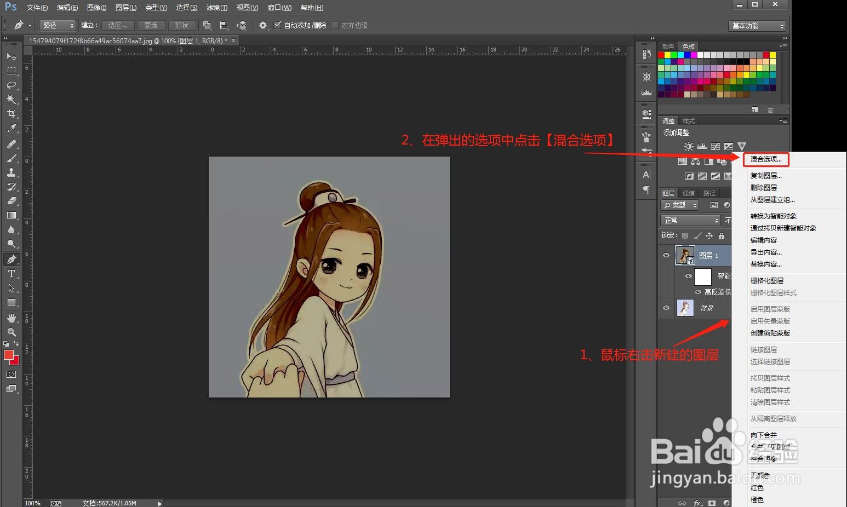Select the History Brush tool
Screen dimensions: 847x507
point(11,187)
